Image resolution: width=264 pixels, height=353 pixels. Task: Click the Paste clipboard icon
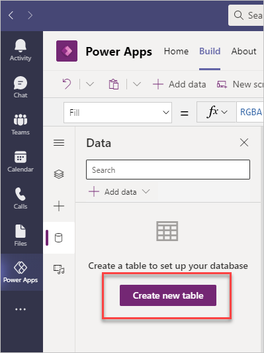114,84
